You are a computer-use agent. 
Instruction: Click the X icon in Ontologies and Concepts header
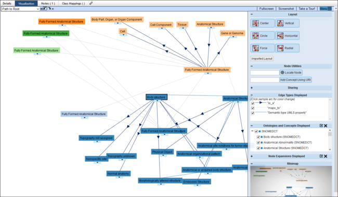pyautogui.click(x=326, y=125)
